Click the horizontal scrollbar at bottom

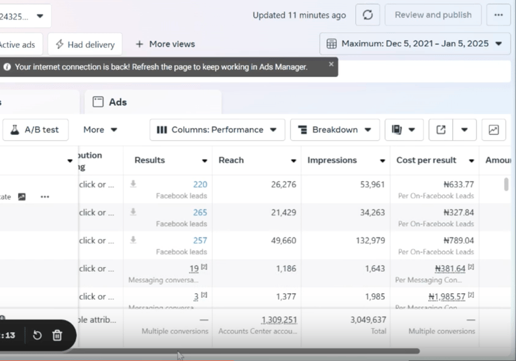242,351
